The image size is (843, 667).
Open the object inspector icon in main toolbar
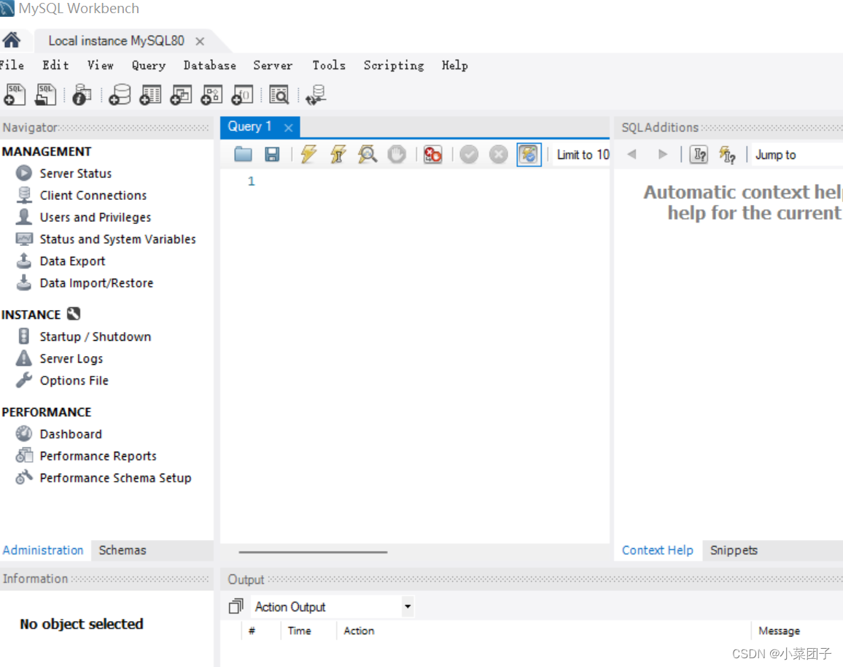coord(82,95)
